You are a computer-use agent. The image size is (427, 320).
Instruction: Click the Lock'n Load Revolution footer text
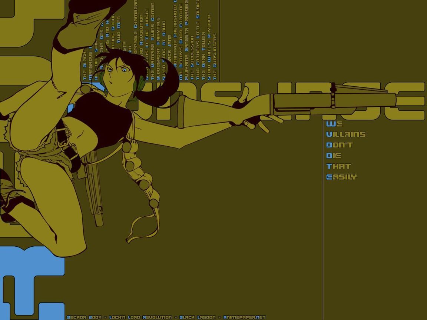[x=140, y=317]
